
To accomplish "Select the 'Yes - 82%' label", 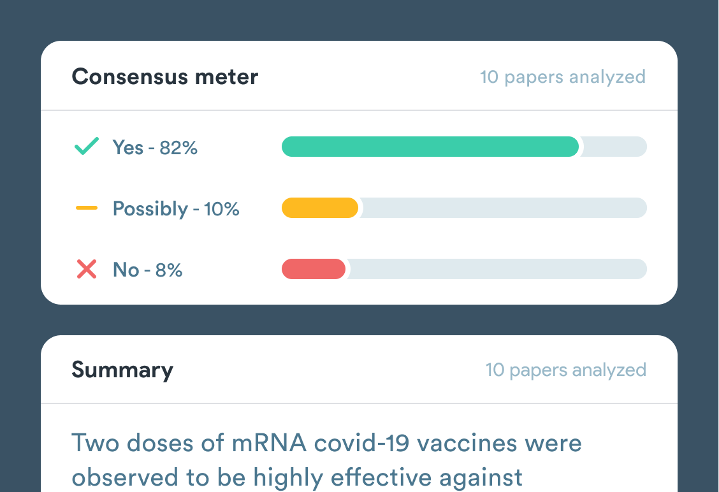I will tap(155, 148).
